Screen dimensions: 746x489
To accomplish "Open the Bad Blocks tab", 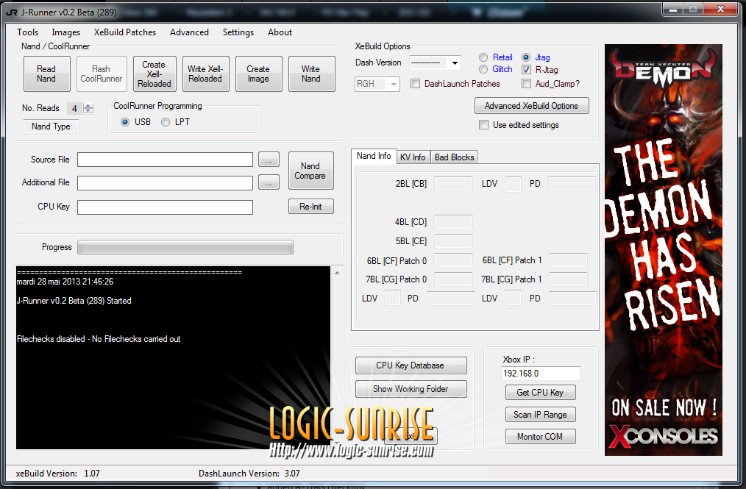I will (x=454, y=157).
